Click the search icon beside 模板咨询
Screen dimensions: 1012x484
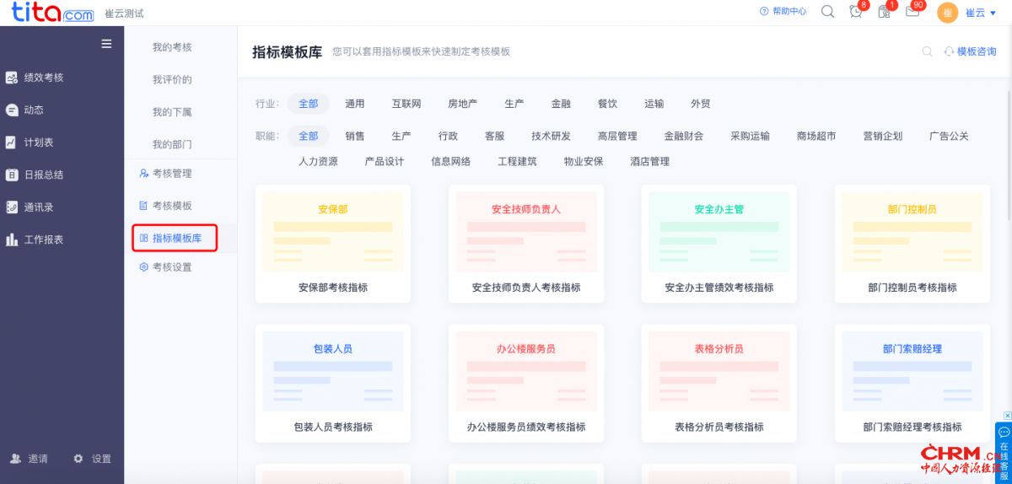tap(927, 51)
